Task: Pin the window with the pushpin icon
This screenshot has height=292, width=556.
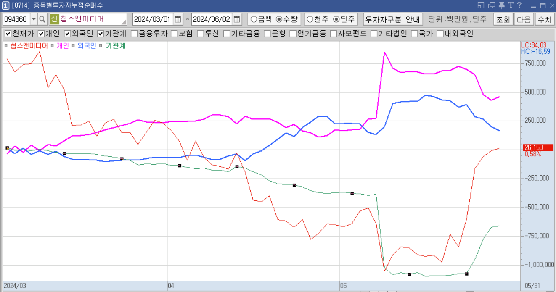Action: 501,5
